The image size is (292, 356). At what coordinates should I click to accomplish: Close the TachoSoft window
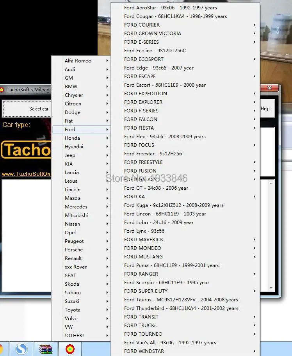[x=269, y=88]
